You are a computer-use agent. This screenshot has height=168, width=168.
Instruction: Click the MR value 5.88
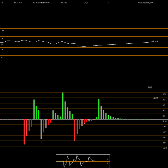pos(156,98)
